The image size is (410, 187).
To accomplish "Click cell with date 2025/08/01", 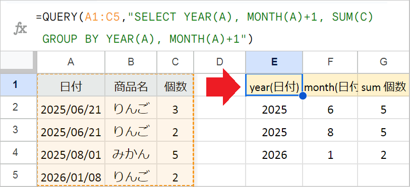I will pyautogui.click(x=71, y=153).
